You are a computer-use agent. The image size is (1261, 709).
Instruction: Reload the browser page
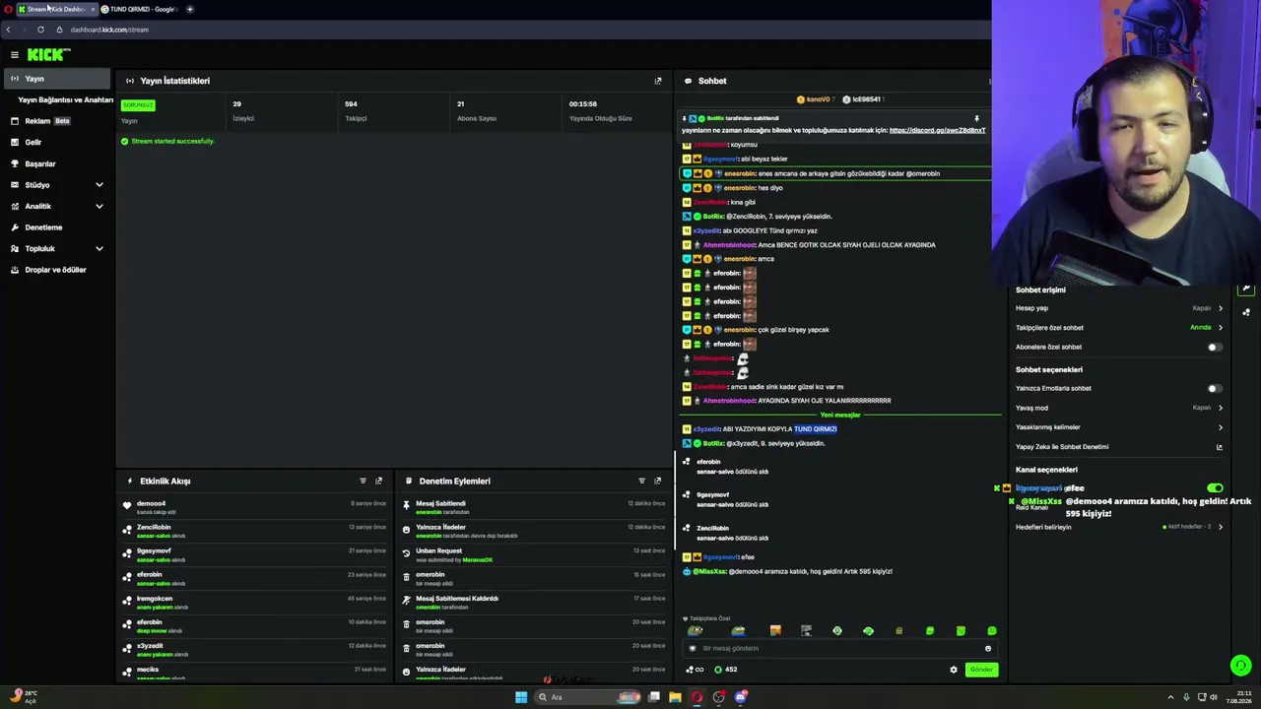pos(40,30)
